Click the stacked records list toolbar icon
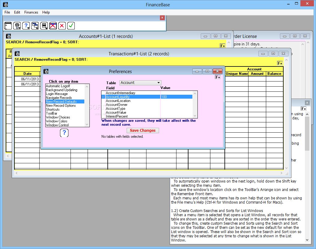The width and height of the screenshot is (316, 249). click(x=44, y=26)
